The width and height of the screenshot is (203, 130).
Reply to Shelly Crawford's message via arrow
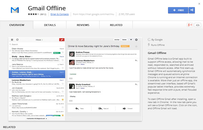136,84
